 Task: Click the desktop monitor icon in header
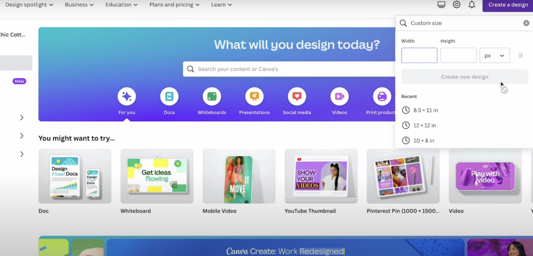[x=441, y=5]
